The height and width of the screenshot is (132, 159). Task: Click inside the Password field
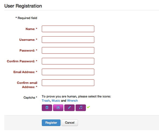click(x=68, y=50)
